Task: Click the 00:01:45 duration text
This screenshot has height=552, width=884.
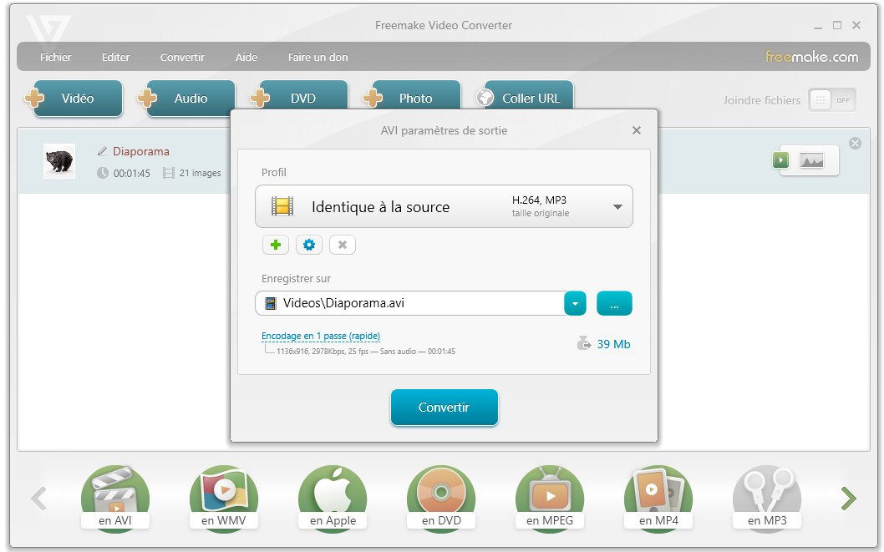Action: (x=132, y=174)
